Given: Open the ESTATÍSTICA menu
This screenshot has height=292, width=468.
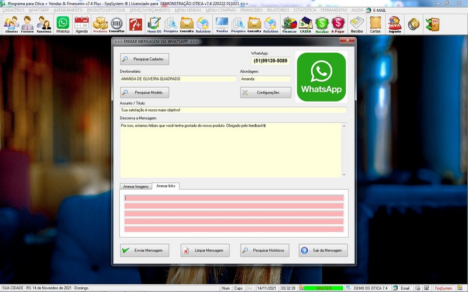Looking at the screenshot, I should (305, 10).
